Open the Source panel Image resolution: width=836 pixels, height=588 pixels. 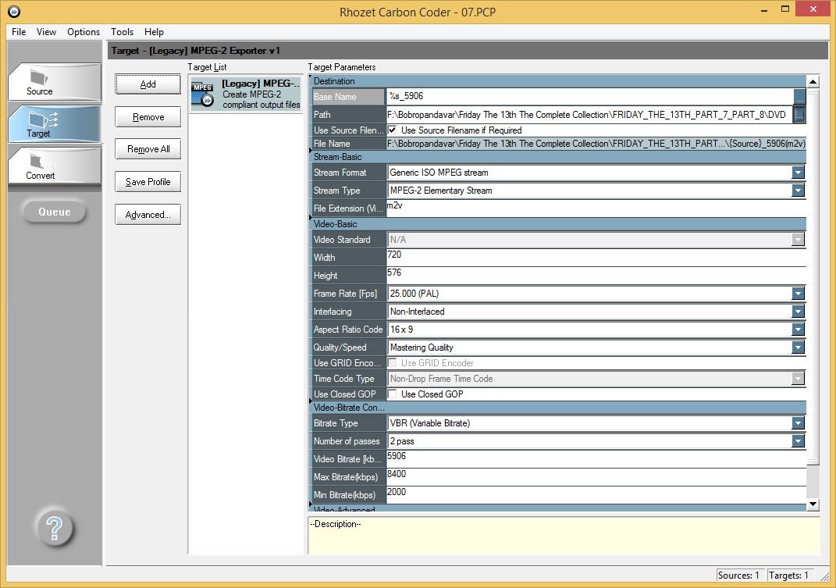pyautogui.click(x=55, y=82)
